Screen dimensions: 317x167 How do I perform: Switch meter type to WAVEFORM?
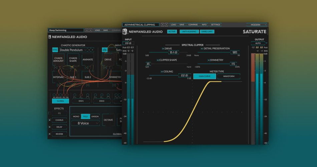click(229, 76)
